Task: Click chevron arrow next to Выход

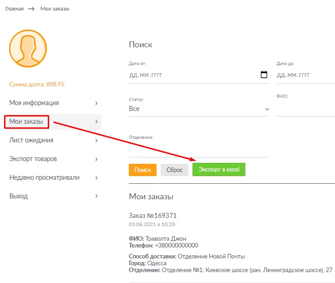Action: pos(96,197)
